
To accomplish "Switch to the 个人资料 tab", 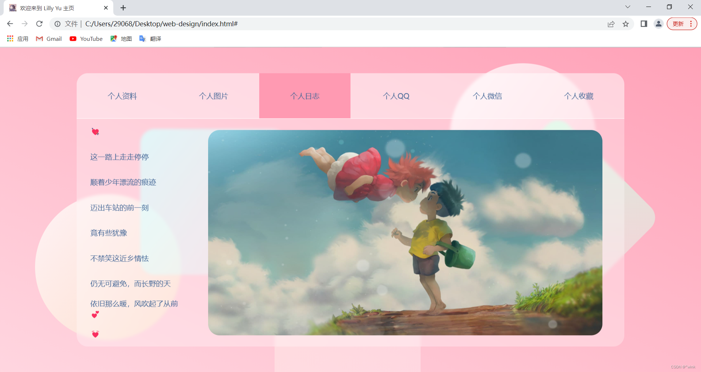I will tap(122, 96).
